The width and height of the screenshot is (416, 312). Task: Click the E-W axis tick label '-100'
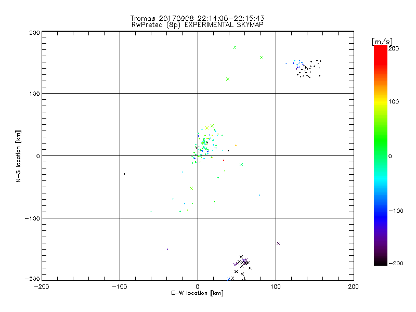[120, 287]
